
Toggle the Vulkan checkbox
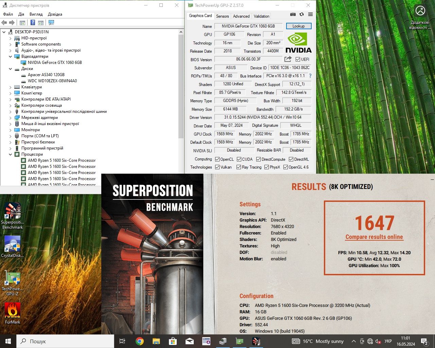217,167
